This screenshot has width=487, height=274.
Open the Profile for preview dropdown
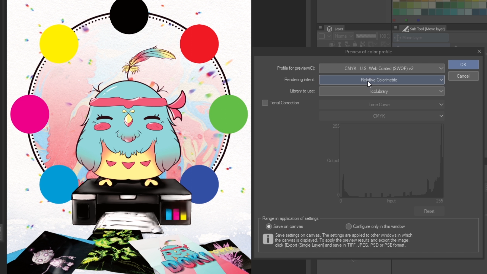pyautogui.click(x=381, y=68)
